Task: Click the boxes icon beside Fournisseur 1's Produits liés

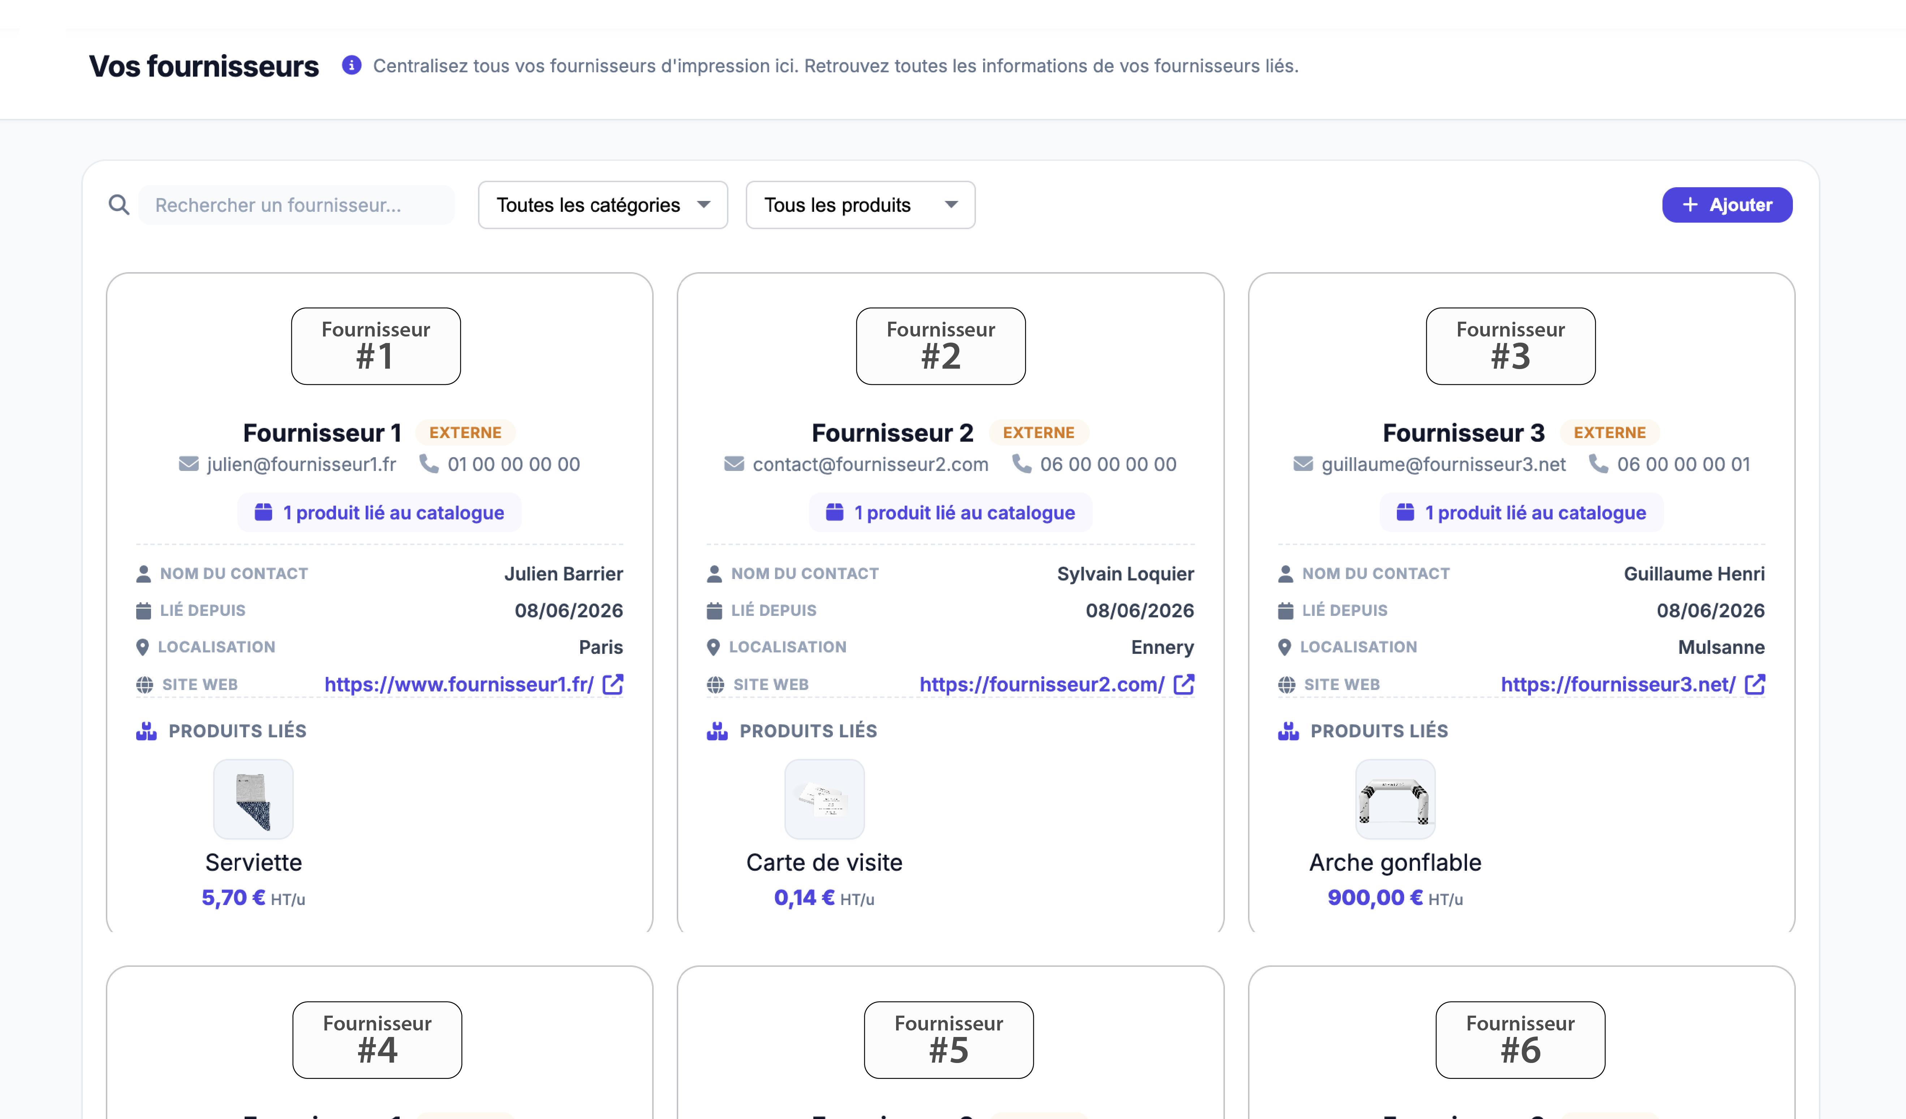Action: [146, 731]
